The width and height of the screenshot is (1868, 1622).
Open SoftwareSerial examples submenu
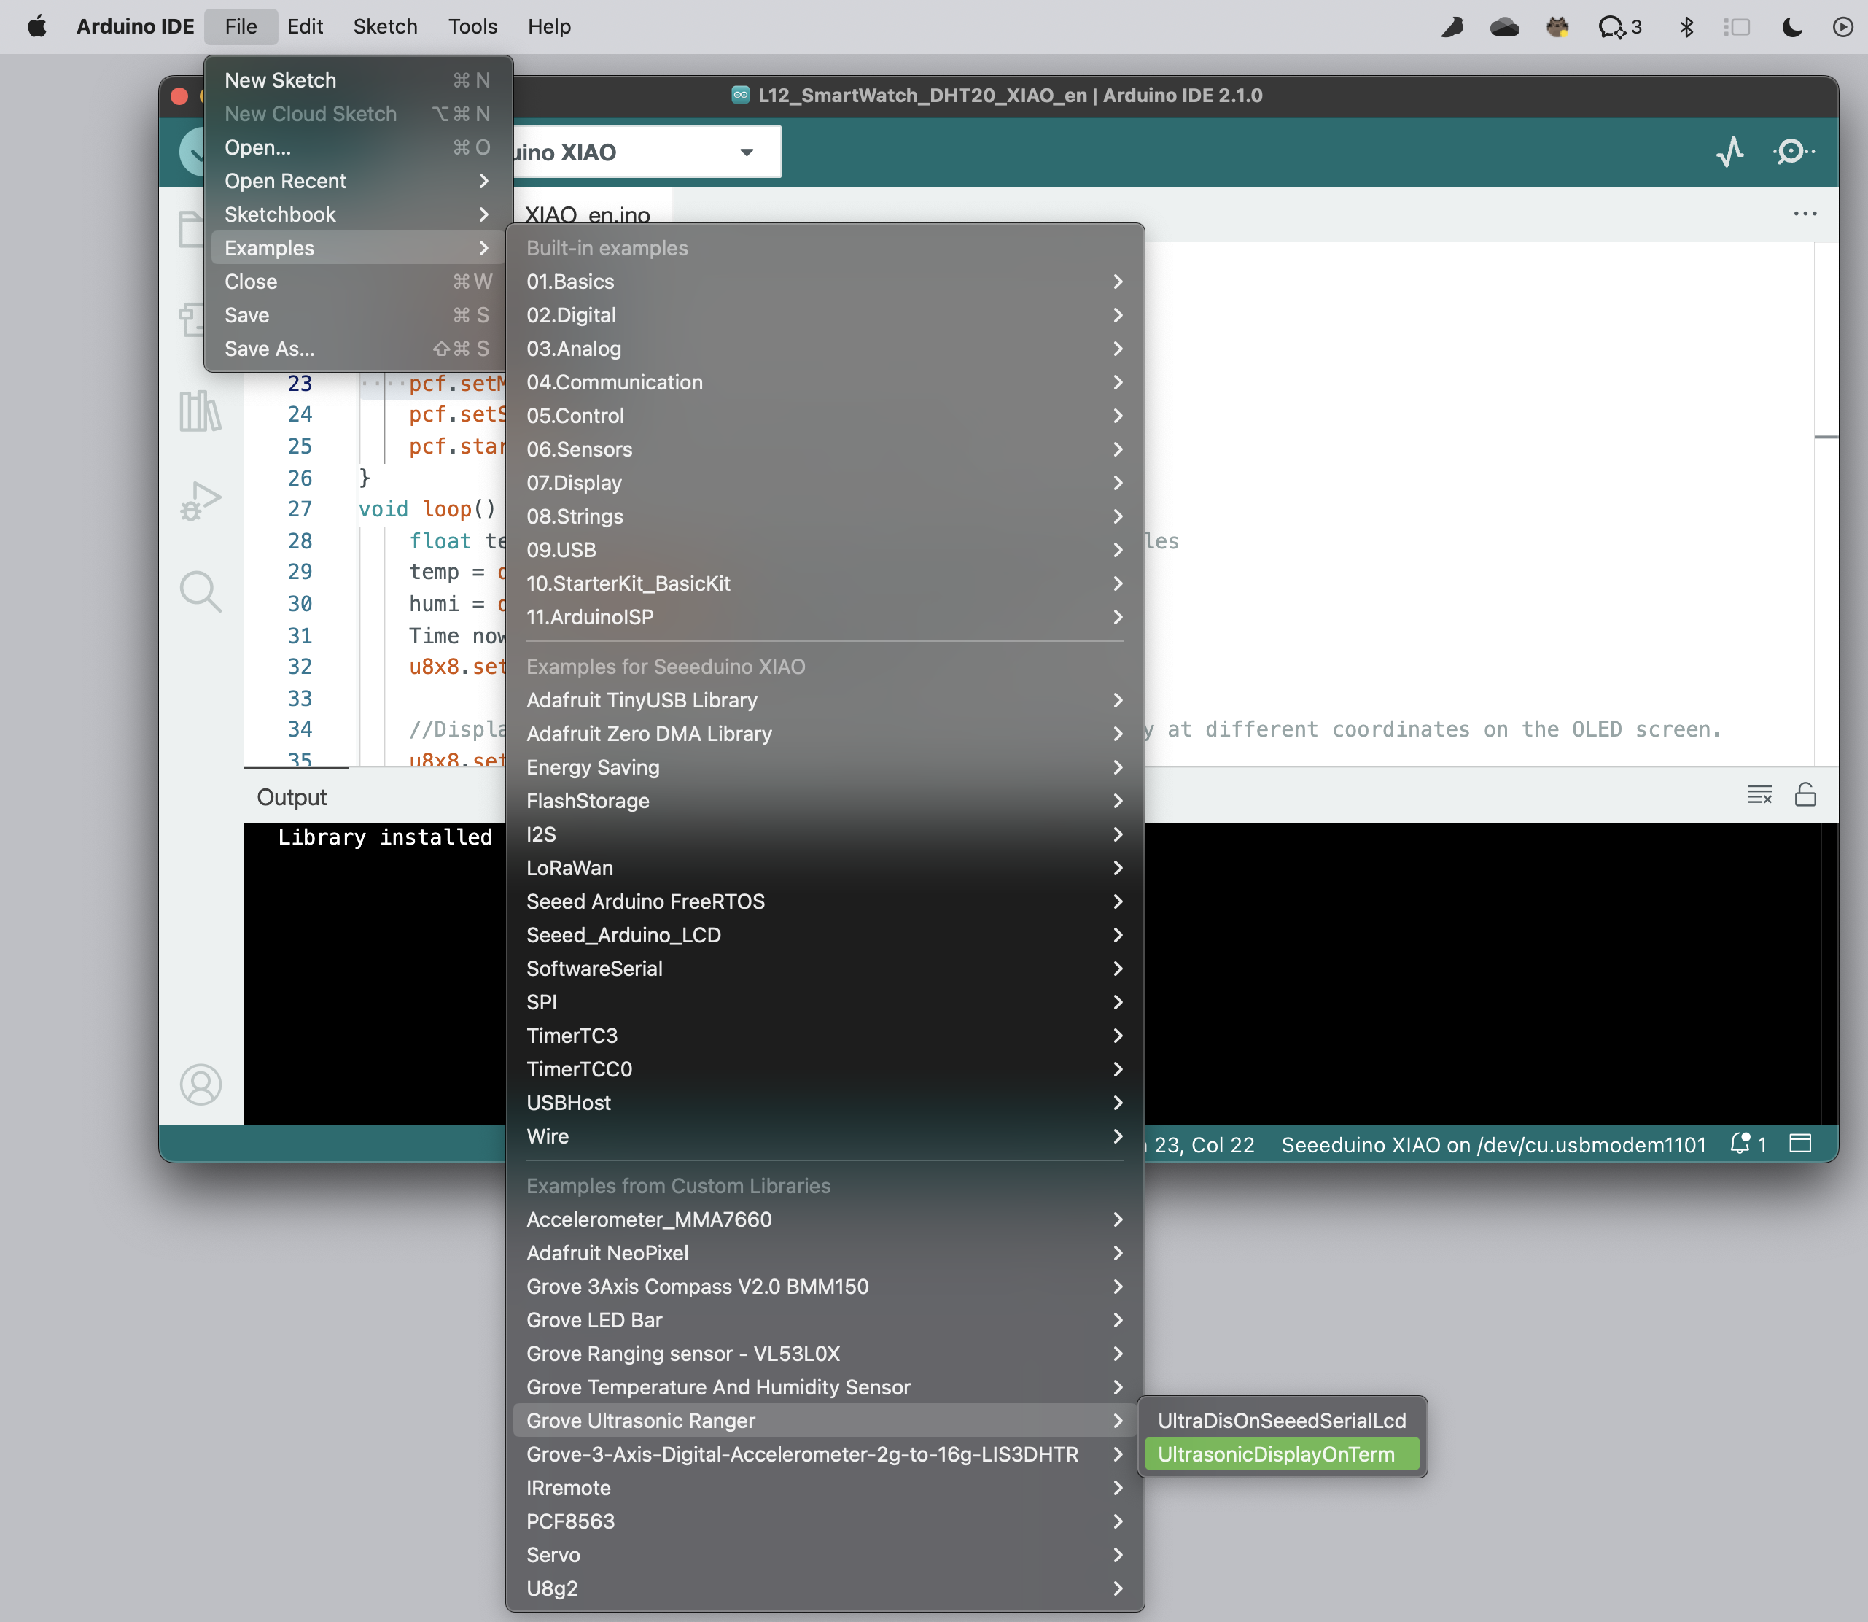coord(825,968)
